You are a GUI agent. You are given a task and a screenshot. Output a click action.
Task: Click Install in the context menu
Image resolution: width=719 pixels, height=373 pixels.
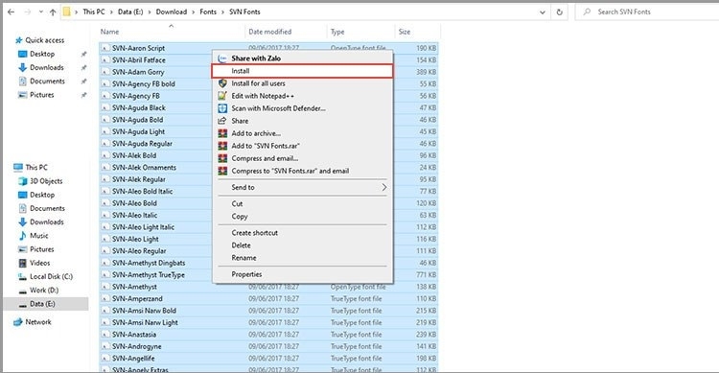point(303,71)
